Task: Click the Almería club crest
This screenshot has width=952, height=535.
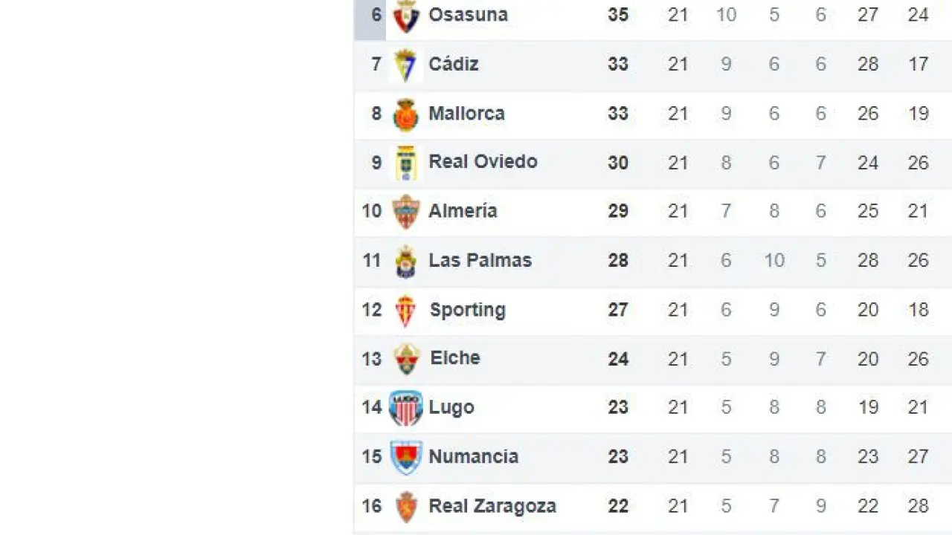Action: 405,212
